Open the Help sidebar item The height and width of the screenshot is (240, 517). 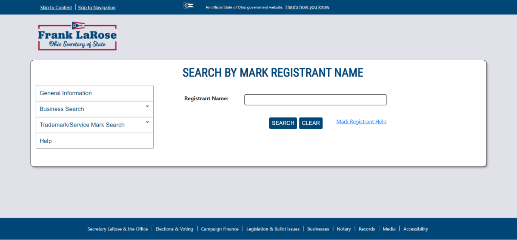[95, 141]
